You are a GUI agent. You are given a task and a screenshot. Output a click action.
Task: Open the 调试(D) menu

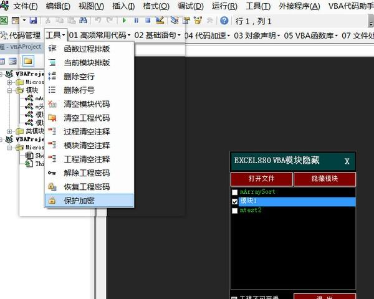tap(191, 6)
